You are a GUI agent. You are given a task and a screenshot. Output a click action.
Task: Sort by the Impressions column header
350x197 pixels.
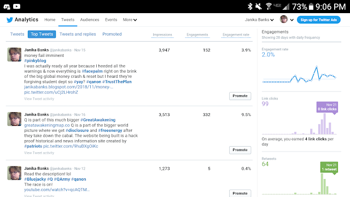162,35
